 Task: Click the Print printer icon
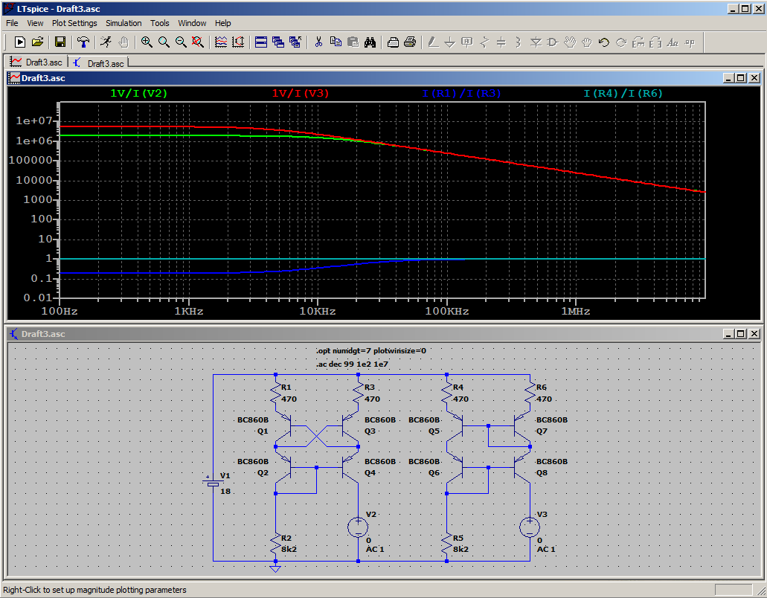click(409, 42)
